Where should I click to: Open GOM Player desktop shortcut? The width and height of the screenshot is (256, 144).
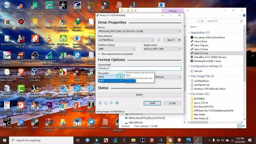21,107
